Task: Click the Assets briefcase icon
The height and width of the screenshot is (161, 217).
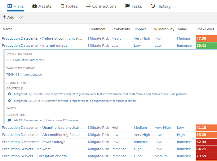Action: [x=35, y=6]
